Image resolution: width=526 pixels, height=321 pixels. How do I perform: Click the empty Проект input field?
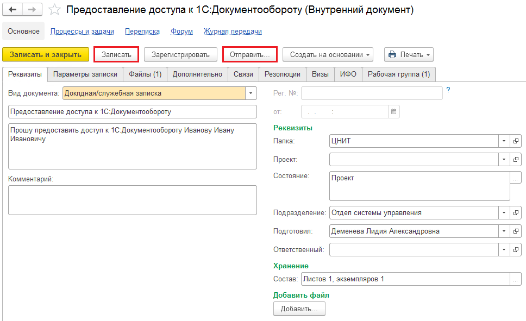coord(414,159)
